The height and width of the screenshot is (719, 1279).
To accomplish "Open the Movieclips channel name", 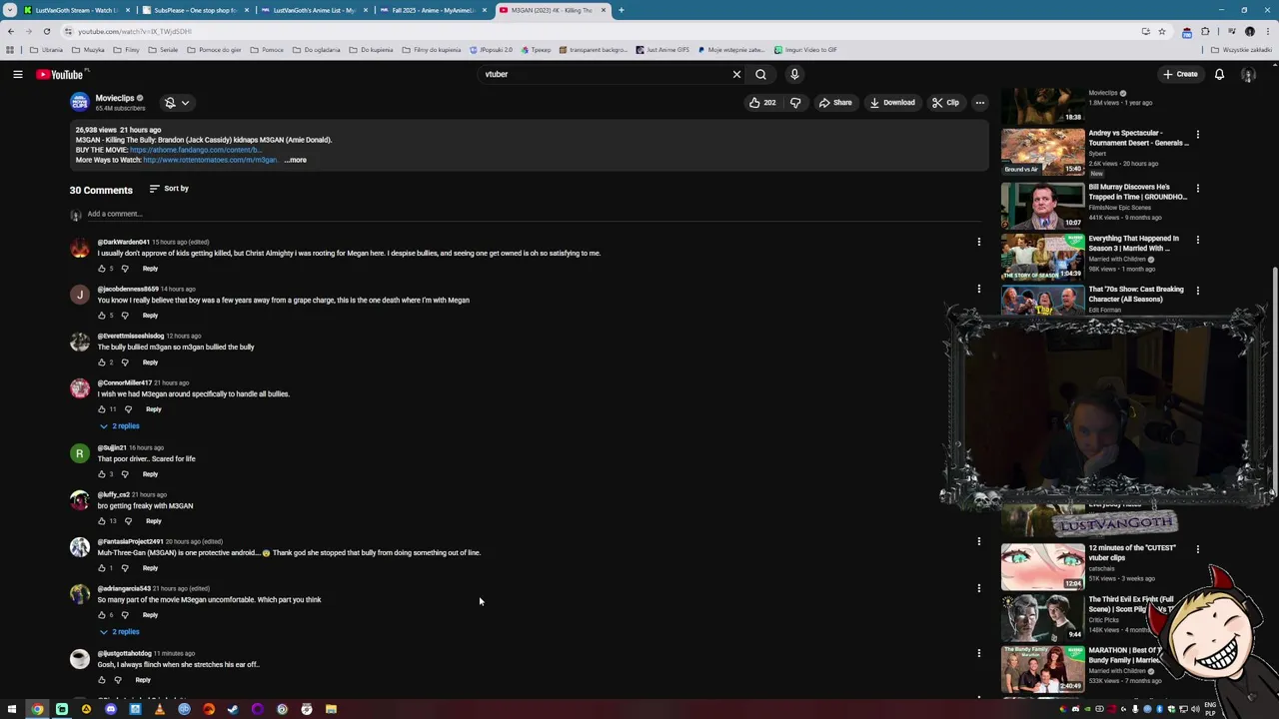I will click(x=114, y=98).
